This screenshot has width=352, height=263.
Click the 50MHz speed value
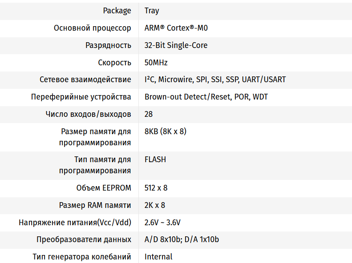click(x=156, y=63)
